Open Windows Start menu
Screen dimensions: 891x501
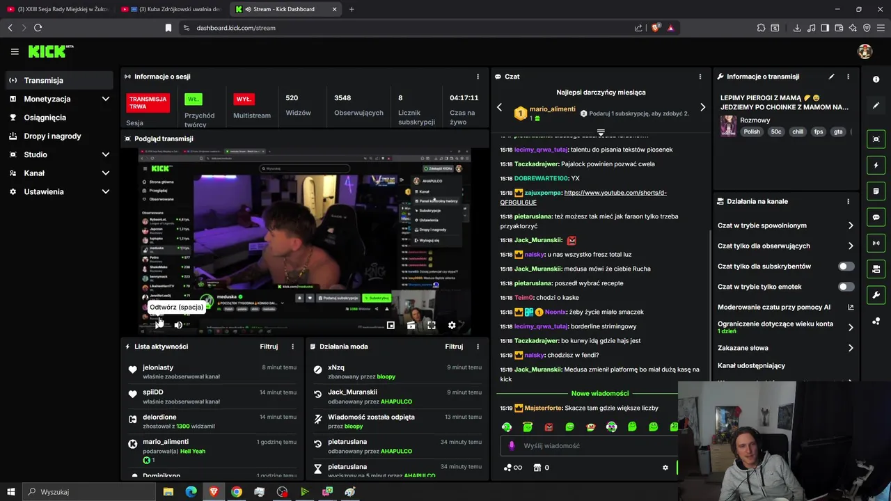click(x=10, y=492)
